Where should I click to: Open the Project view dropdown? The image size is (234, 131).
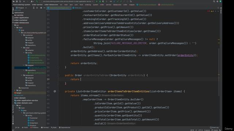tap(21, 8)
